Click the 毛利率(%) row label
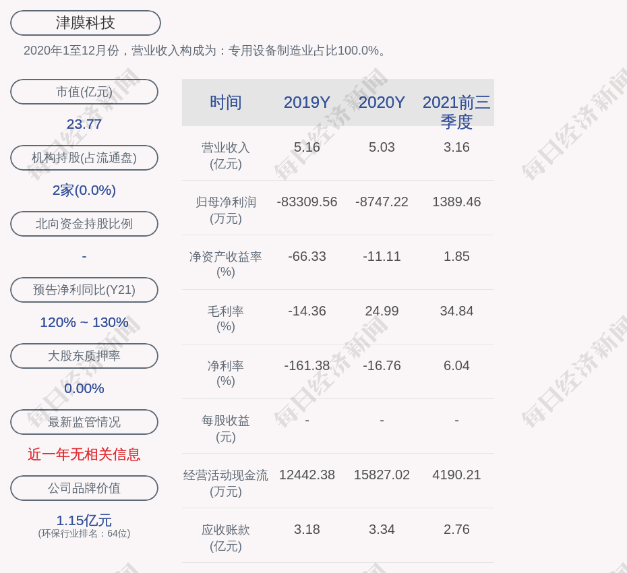 pos(226,319)
